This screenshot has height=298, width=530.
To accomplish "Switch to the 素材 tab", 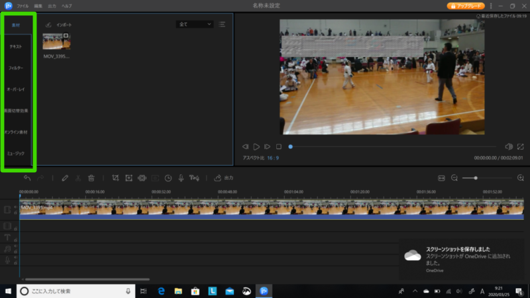I will click(x=16, y=25).
